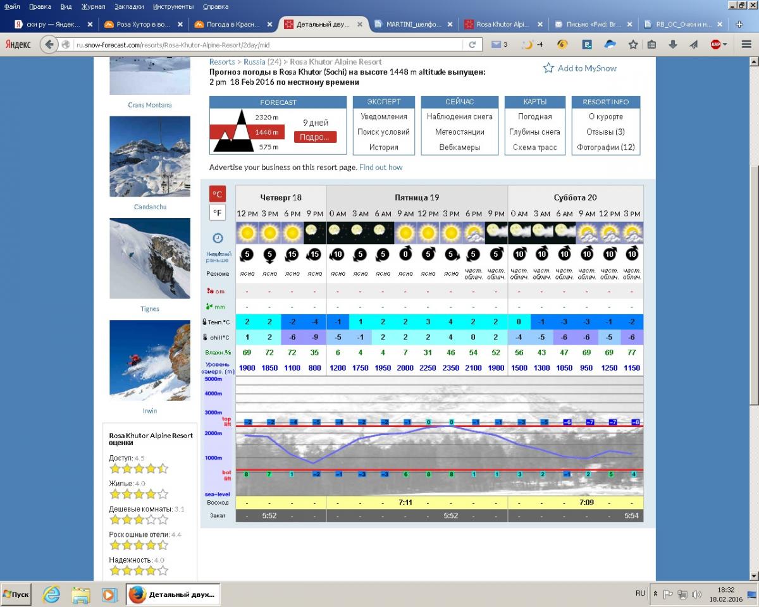Click the Доступ star rating bar
The image size is (759, 607).
click(139, 469)
